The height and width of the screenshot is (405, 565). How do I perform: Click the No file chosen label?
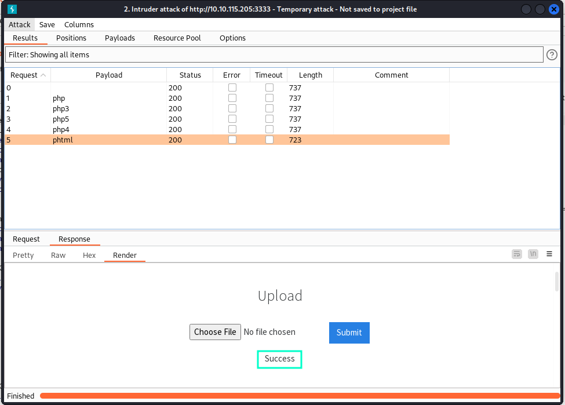[269, 332]
